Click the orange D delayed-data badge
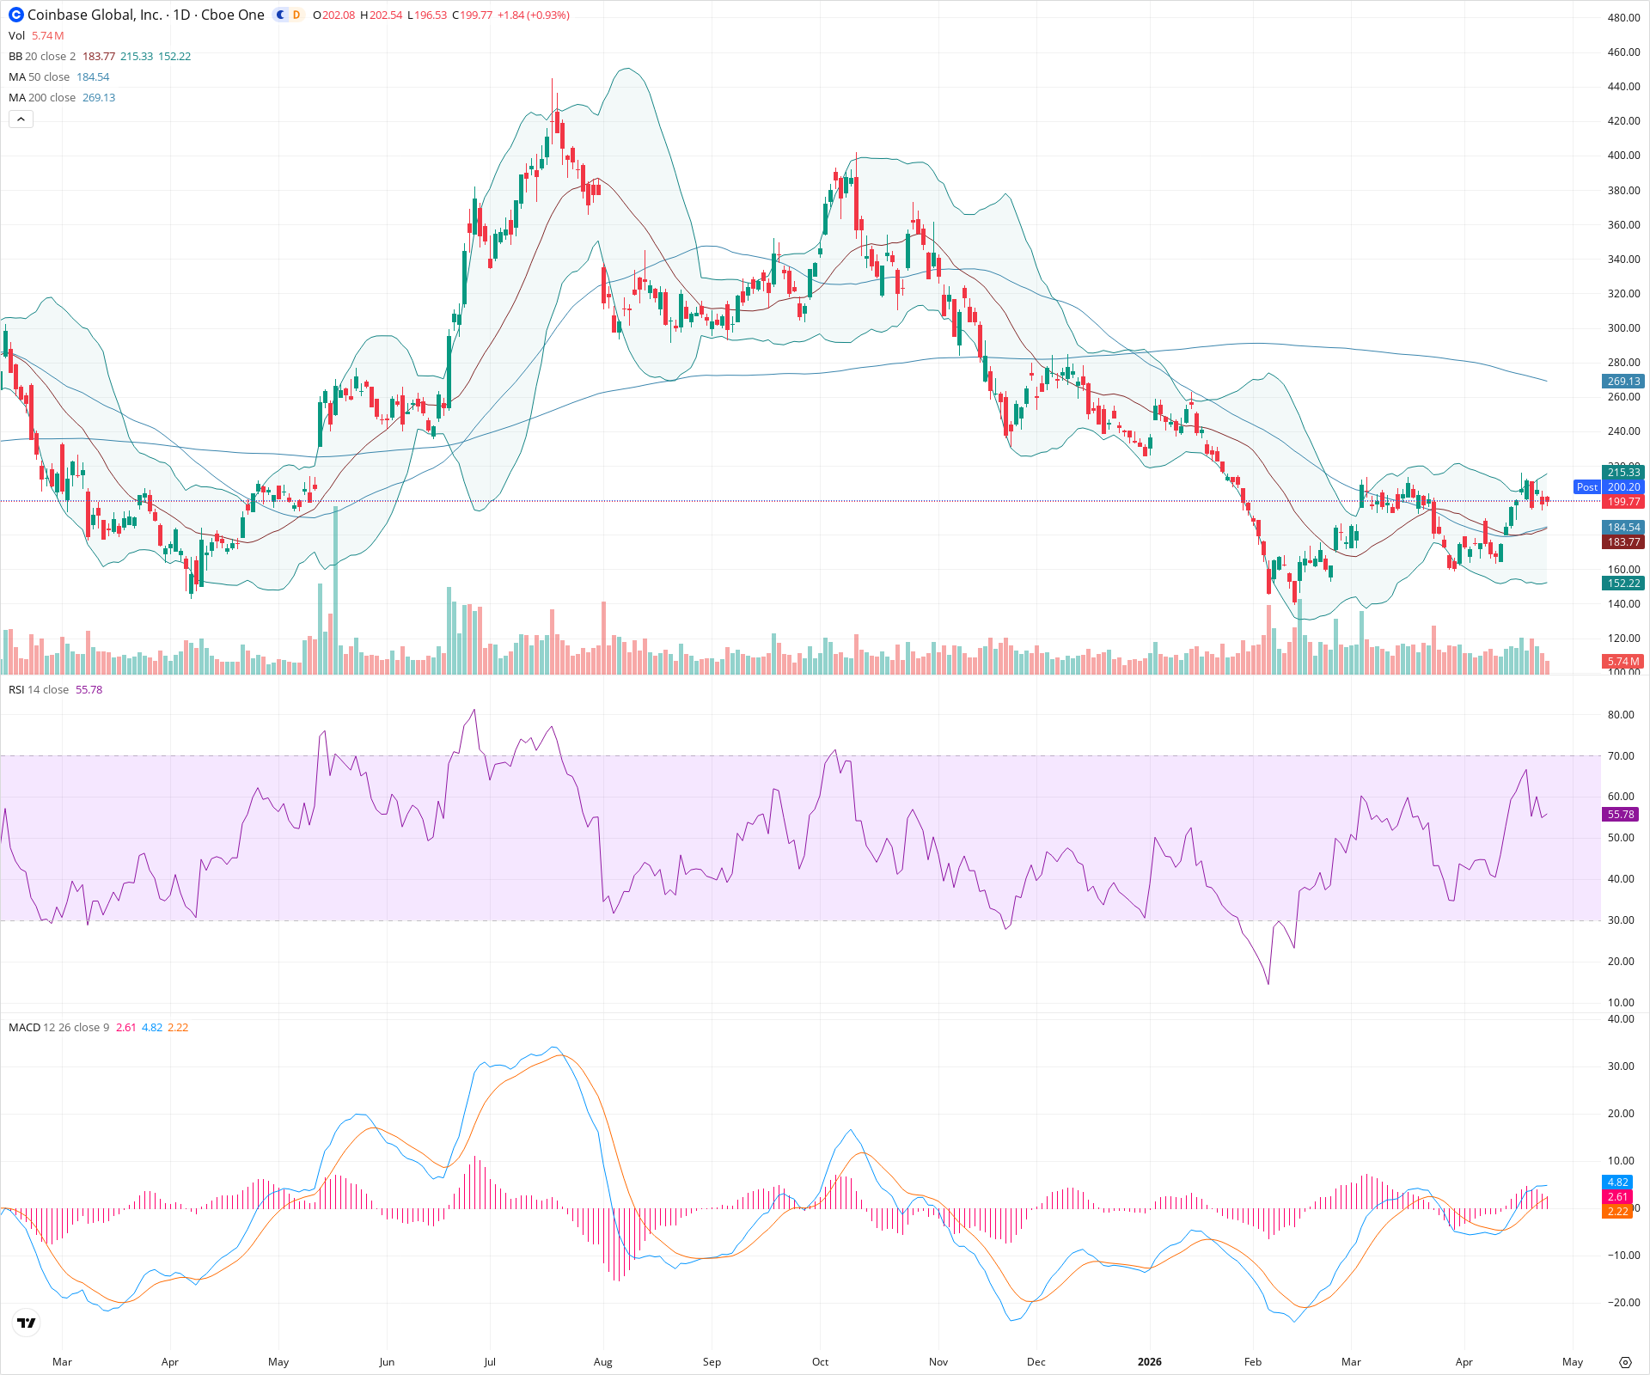This screenshot has height=1375, width=1650. point(296,15)
